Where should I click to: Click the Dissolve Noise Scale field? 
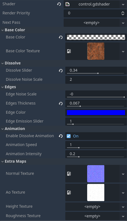click(96, 79)
